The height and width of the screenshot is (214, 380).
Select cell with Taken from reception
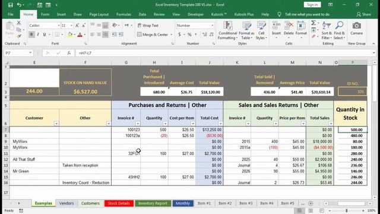(x=85, y=165)
